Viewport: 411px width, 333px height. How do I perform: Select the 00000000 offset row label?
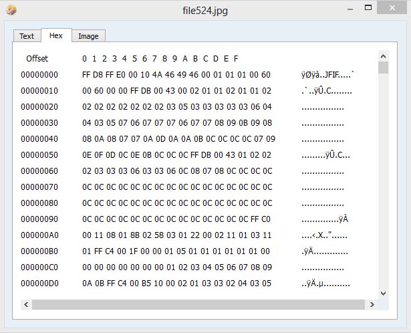[x=39, y=75]
